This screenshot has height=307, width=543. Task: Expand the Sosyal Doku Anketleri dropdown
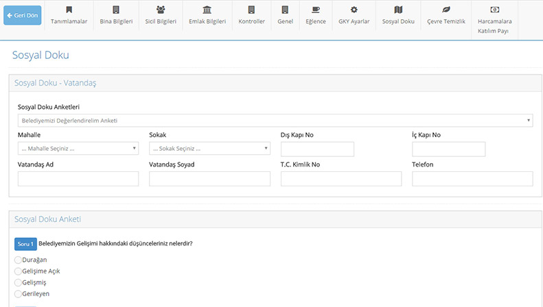275,121
